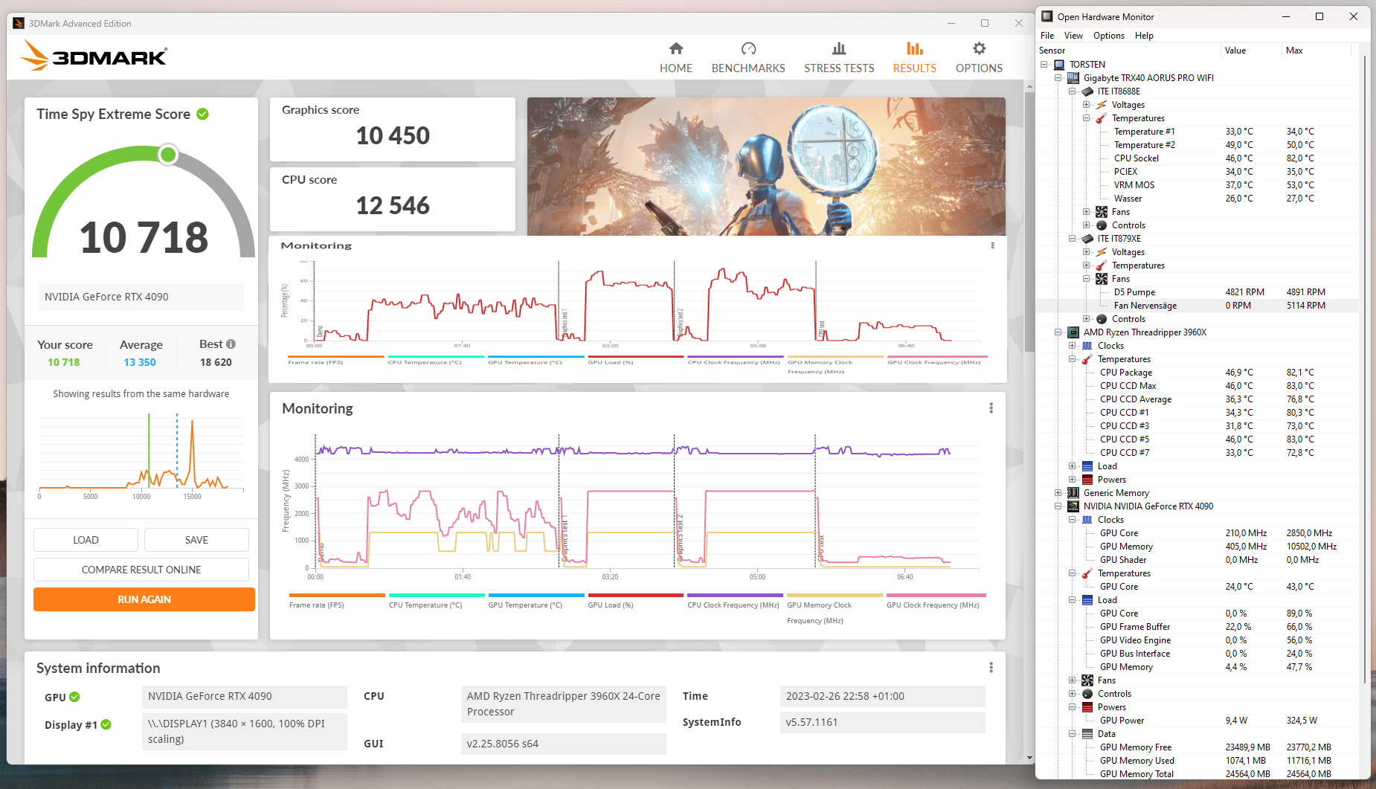Click the SAVE button
The image size is (1376, 789).
[x=196, y=540]
